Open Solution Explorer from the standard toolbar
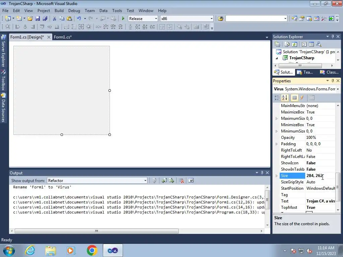Image resolution: width=343 pixels, height=257 pixels. coord(294,19)
